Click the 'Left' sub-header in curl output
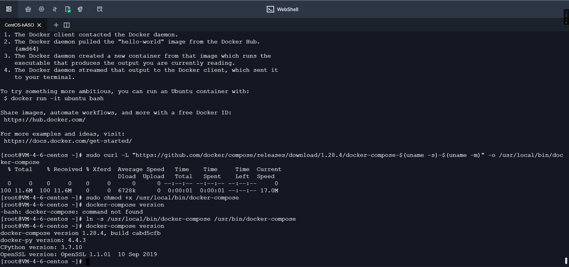Image resolution: width=569 pixels, height=267 pixels. tap(242, 176)
